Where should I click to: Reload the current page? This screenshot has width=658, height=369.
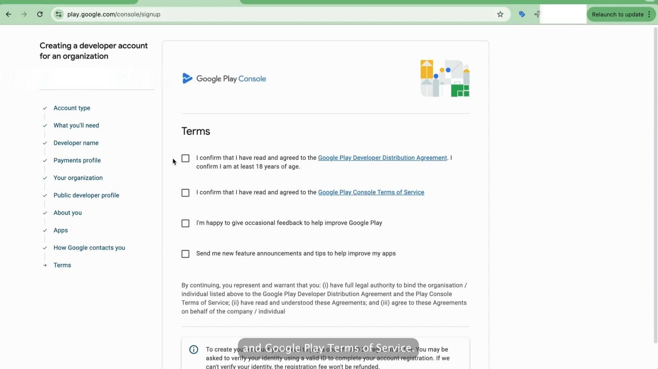[40, 14]
